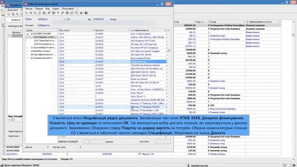The image size is (297, 167).
Task: Click the sort arrow icon in Найменування column header
Action: click(x=132, y=30)
